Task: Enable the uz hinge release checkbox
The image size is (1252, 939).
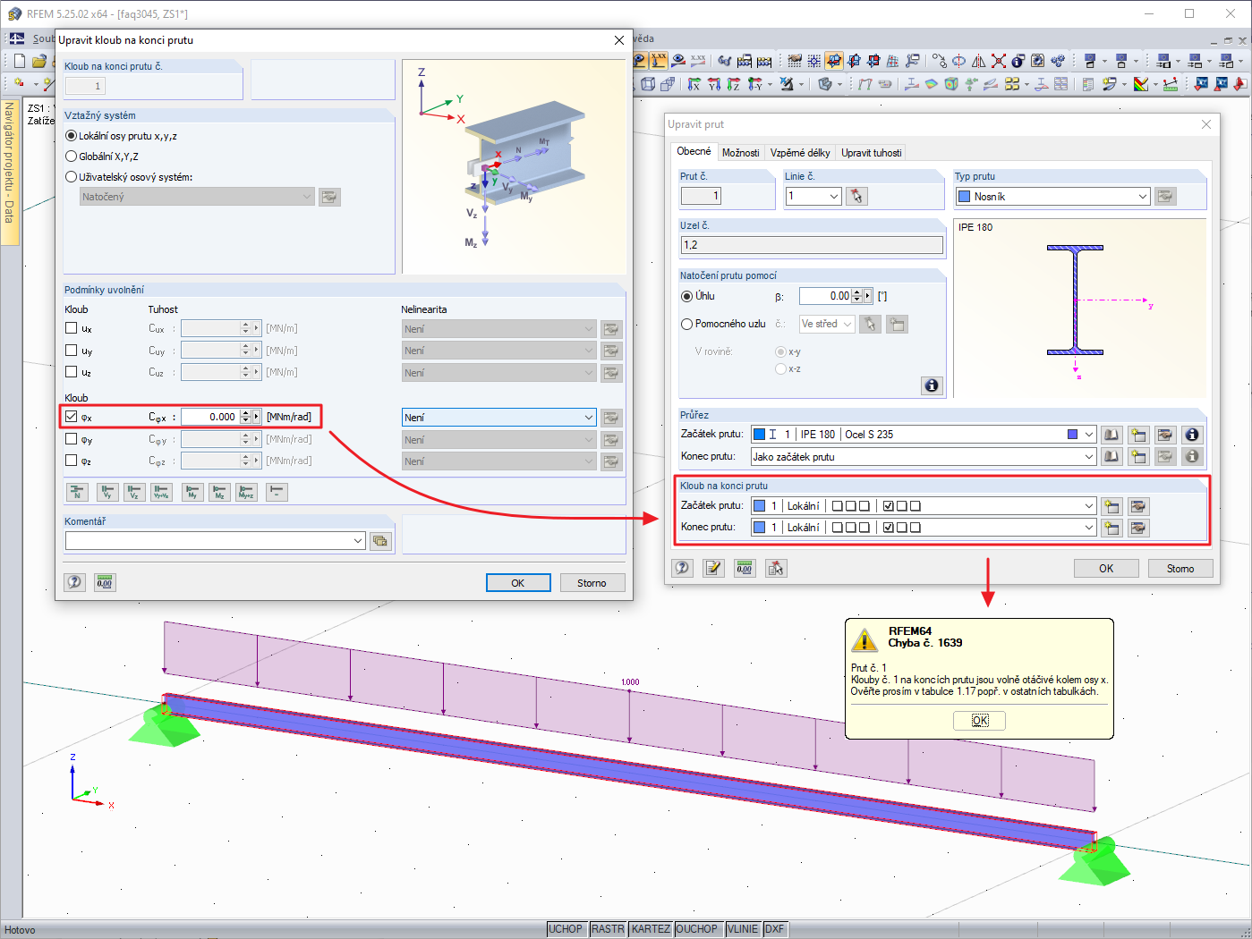Action: [72, 372]
